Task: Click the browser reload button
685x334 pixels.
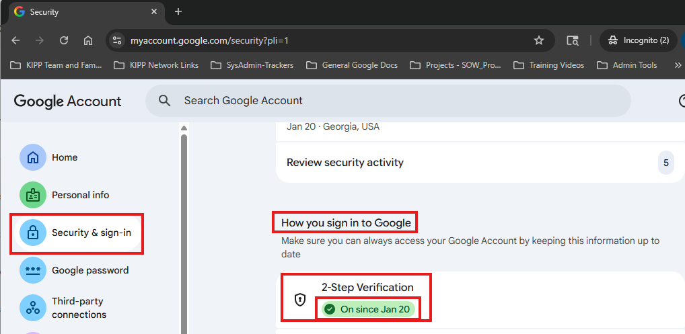Action: (64, 40)
